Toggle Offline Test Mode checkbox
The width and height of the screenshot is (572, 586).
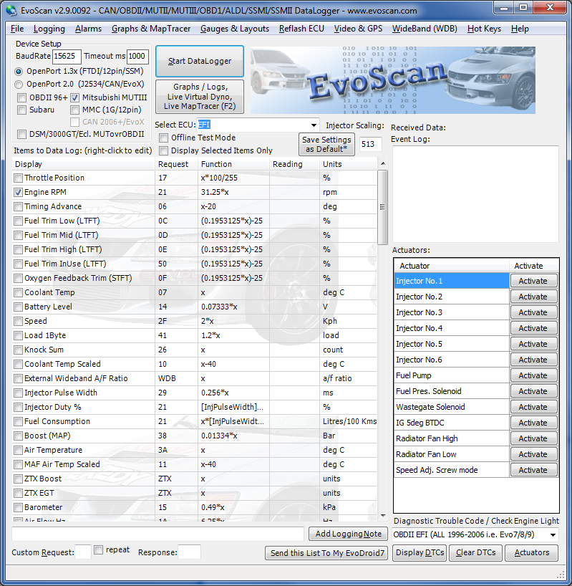(x=163, y=138)
